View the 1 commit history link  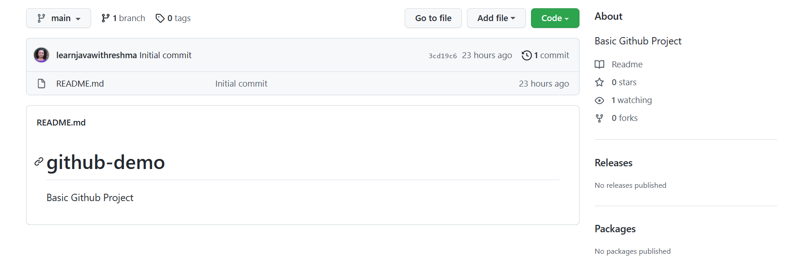click(551, 55)
